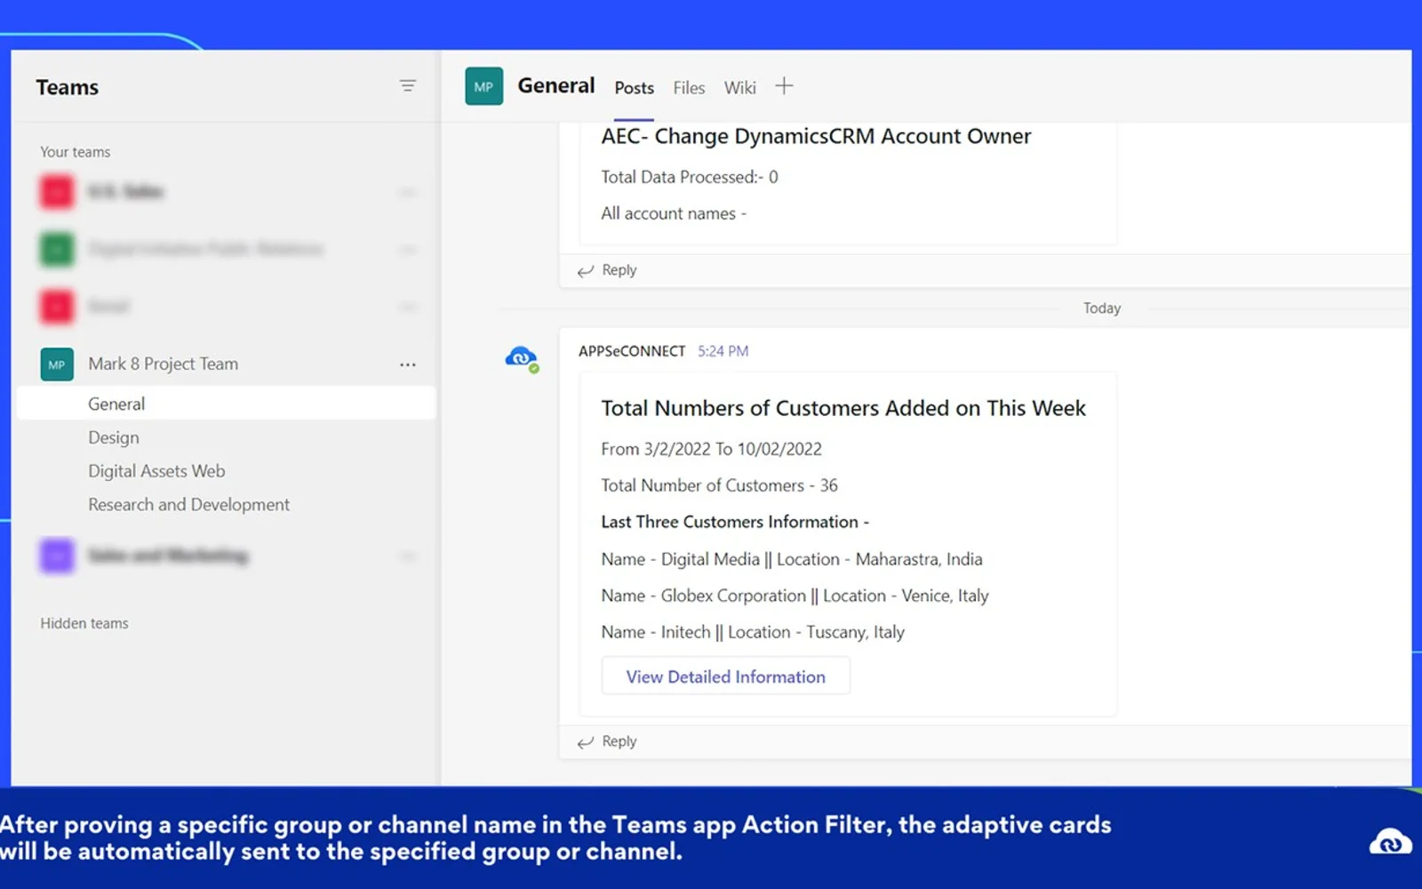Click cloud logo in bottom banner

pyautogui.click(x=1389, y=841)
